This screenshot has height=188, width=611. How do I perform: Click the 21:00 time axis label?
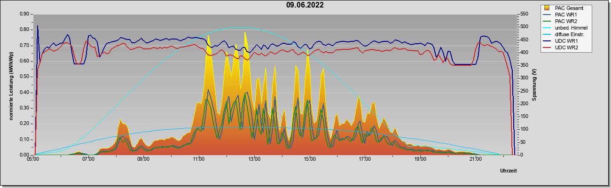[476, 159]
